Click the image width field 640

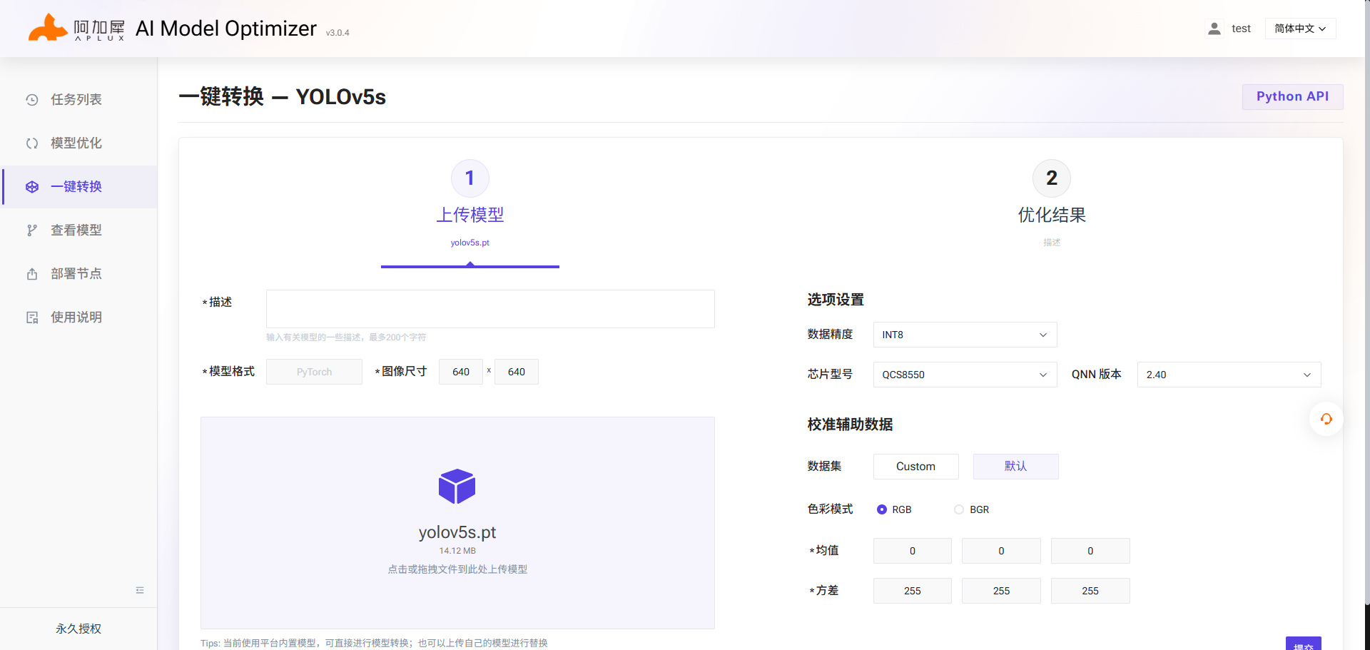(461, 372)
